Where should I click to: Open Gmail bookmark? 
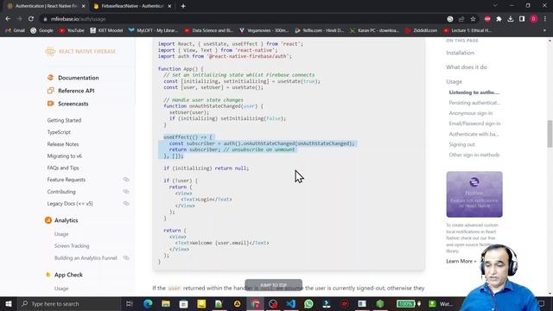[16, 30]
